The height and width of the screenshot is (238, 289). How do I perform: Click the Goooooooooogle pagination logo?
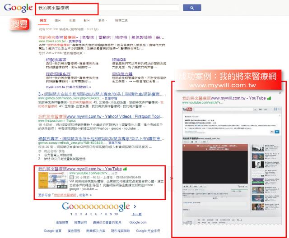click(x=96, y=207)
